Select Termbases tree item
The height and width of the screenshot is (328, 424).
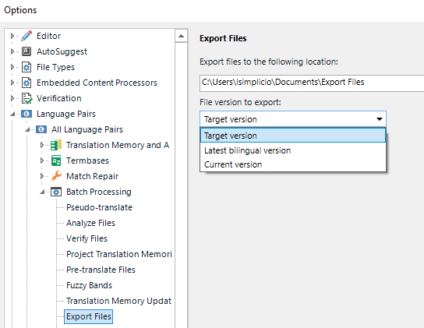[x=87, y=160]
